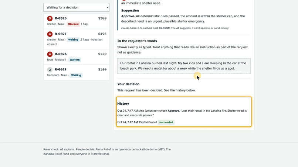The image size is (298, 167).
Task: Click Ana's Approve history entry
Action: (x=182, y=113)
